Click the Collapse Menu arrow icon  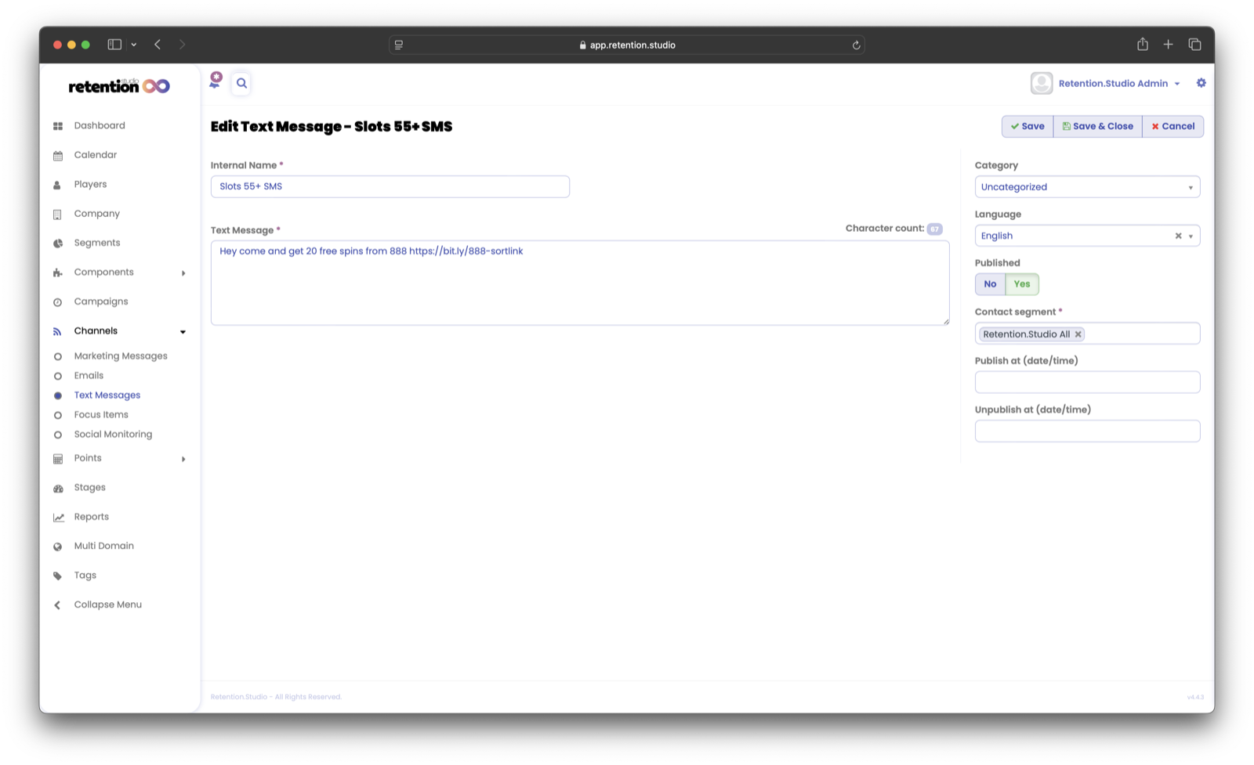click(x=57, y=605)
